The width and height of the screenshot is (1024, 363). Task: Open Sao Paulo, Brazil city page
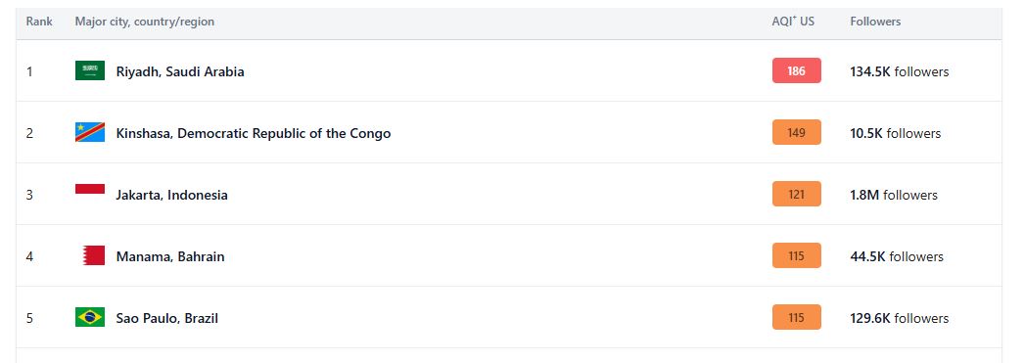(x=167, y=318)
